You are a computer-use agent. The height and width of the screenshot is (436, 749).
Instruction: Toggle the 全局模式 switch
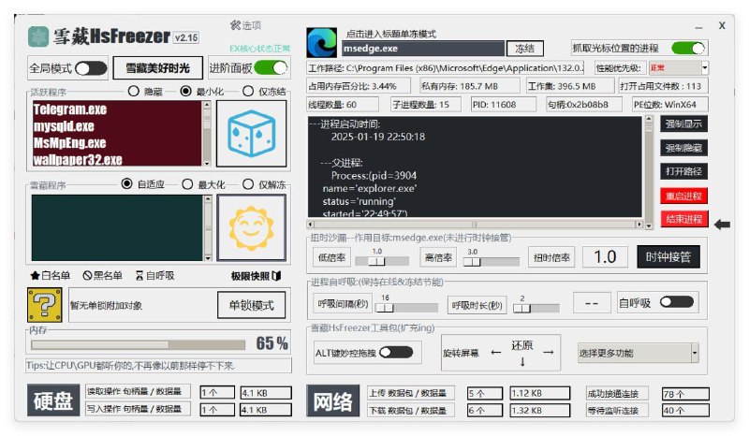point(91,68)
